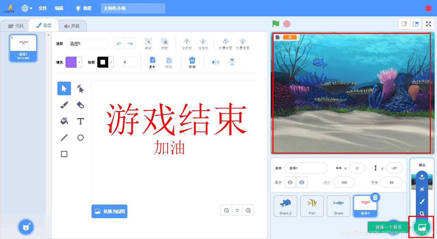Enter full screen stage mode

click(428, 24)
